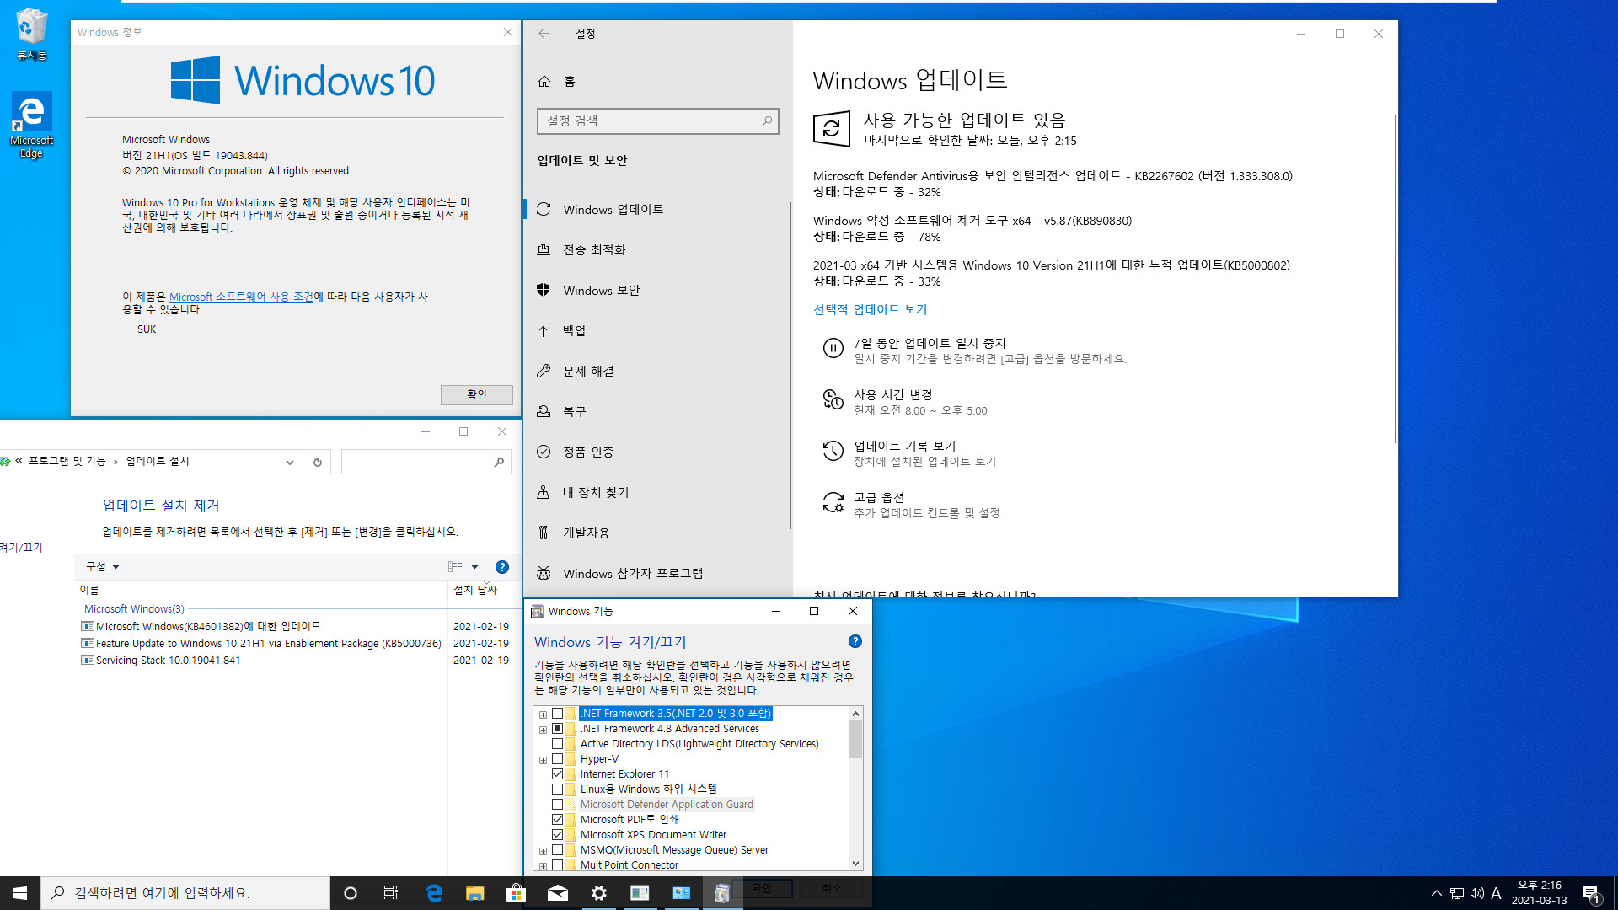Expand the MSMQ(Microsoft Message Queue) Server node
The height and width of the screenshot is (910, 1618).
544,850
